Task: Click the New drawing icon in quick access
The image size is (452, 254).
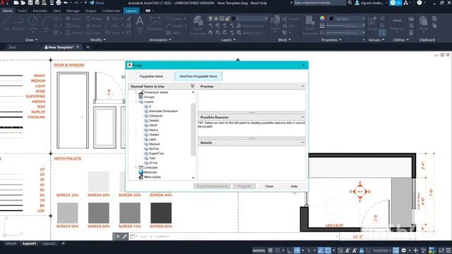Action: click(16, 3)
